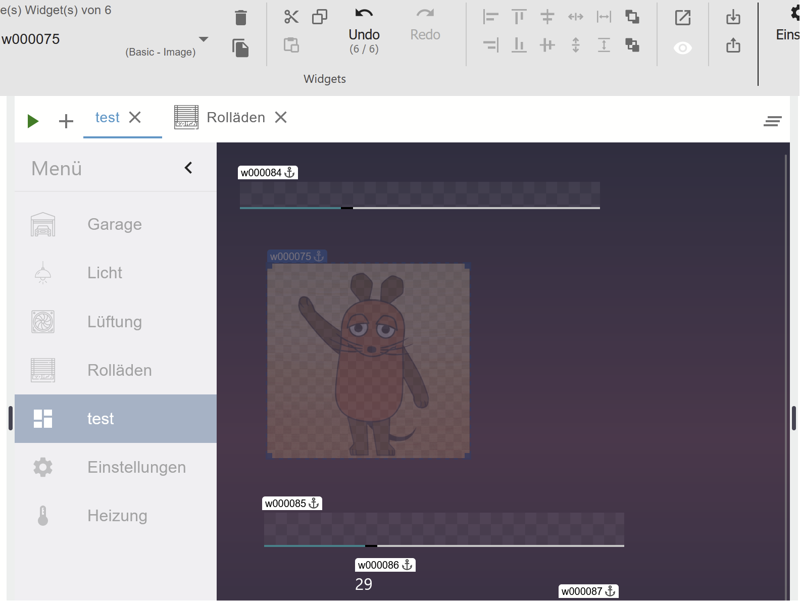The image size is (800, 601).
Task: Center widgets horizontally icon
Action: [x=547, y=17]
